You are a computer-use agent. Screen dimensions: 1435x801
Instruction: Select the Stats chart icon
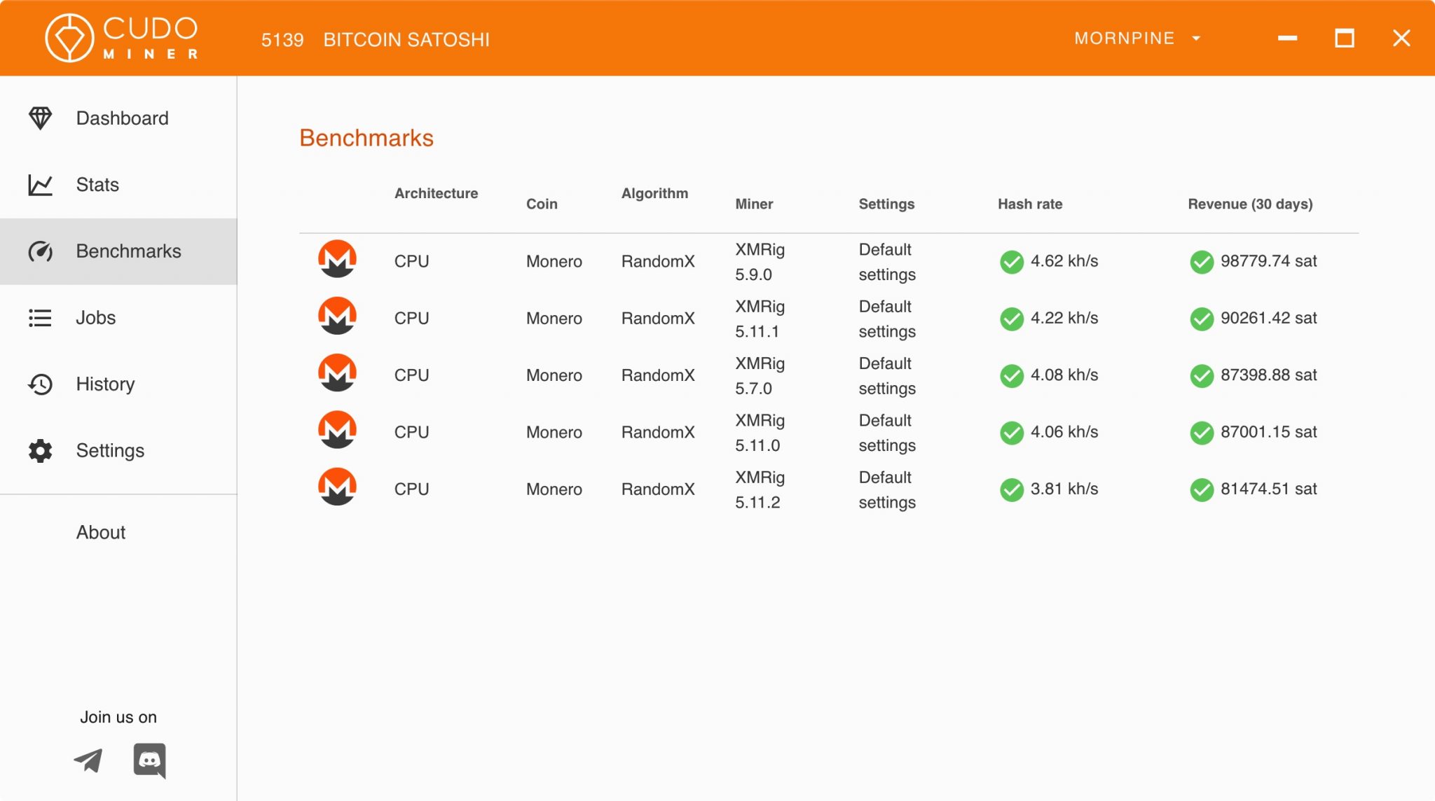[x=40, y=184]
